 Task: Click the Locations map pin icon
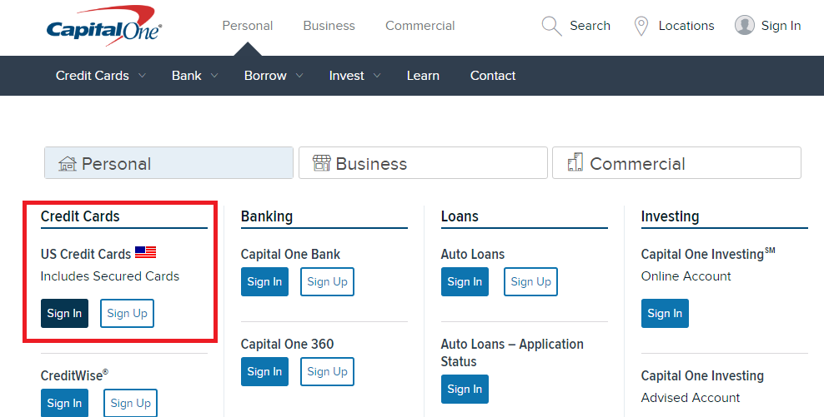tap(641, 26)
